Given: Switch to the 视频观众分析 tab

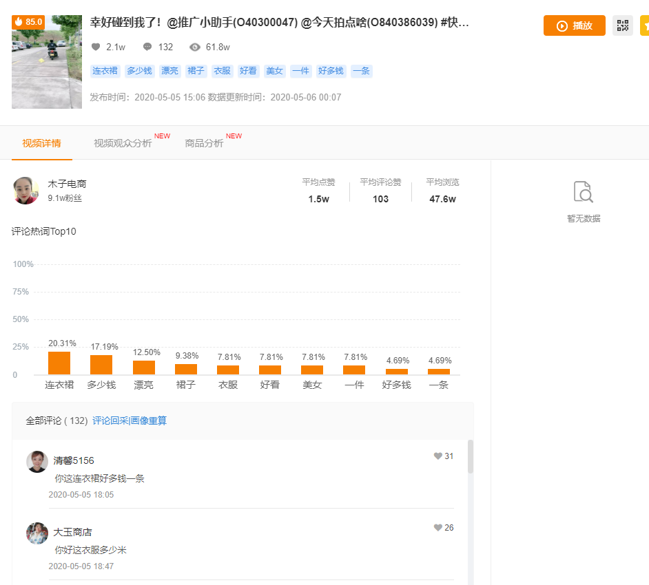Looking at the screenshot, I should pyautogui.click(x=123, y=143).
